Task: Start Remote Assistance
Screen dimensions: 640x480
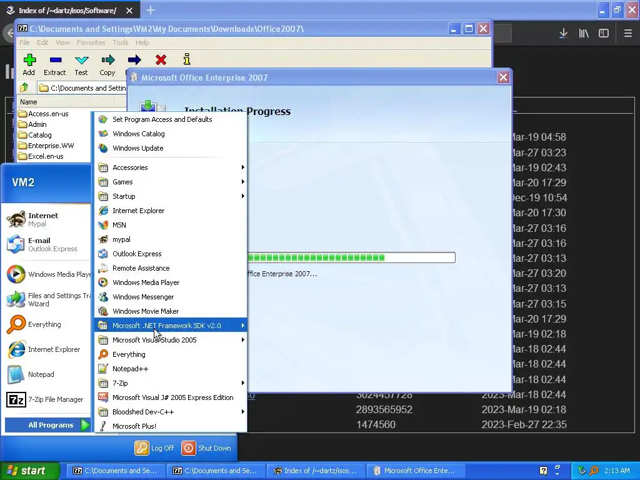Action: coord(141,267)
